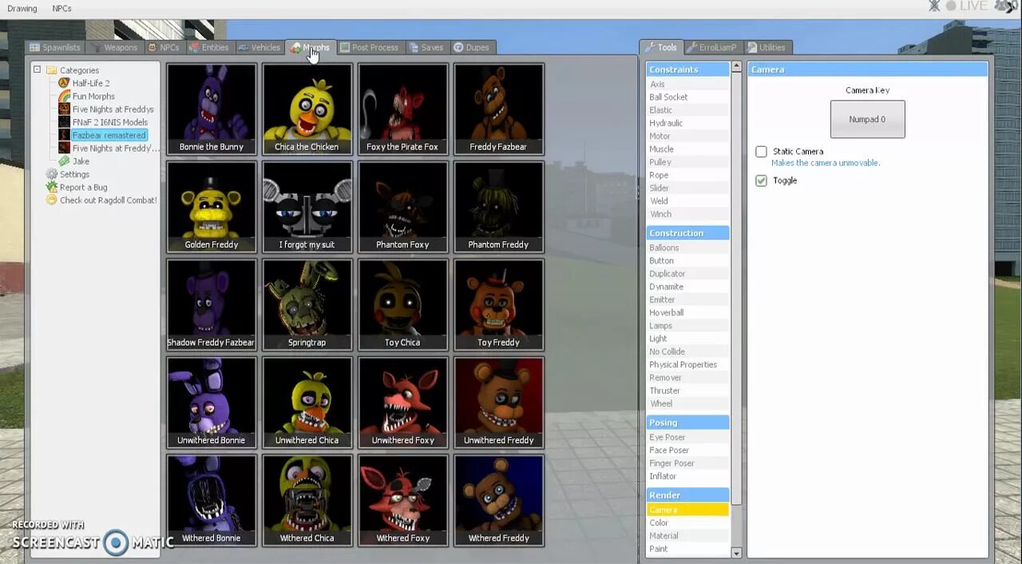Viewport: 1022px width, 564px height.
Task: Select the Color render tool
Action: pos(687,522)
